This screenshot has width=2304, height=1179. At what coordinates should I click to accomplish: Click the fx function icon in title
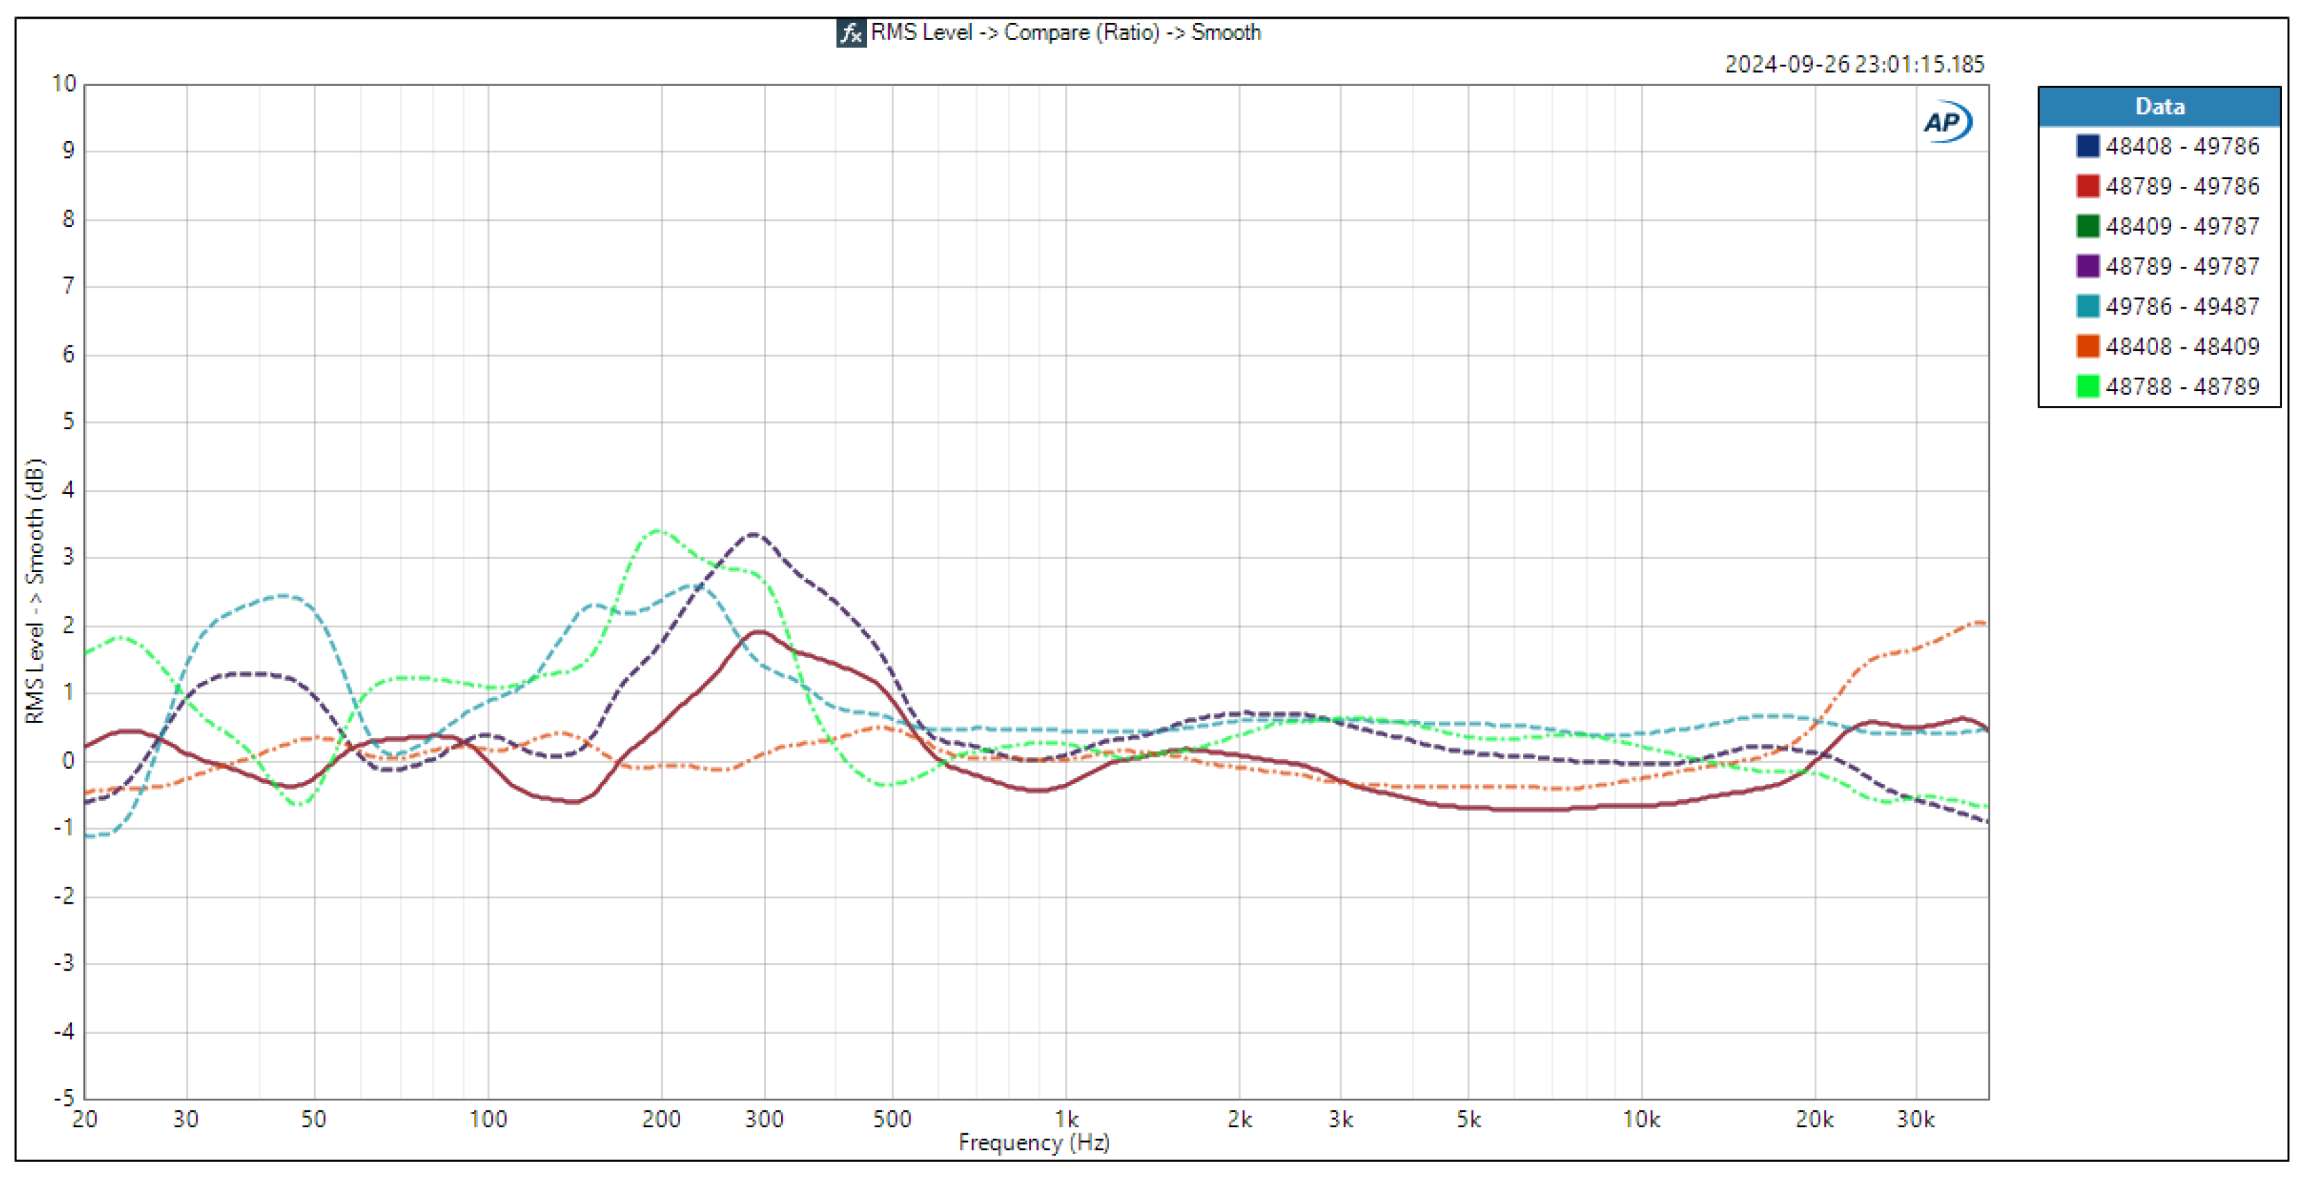click(850, 33)
